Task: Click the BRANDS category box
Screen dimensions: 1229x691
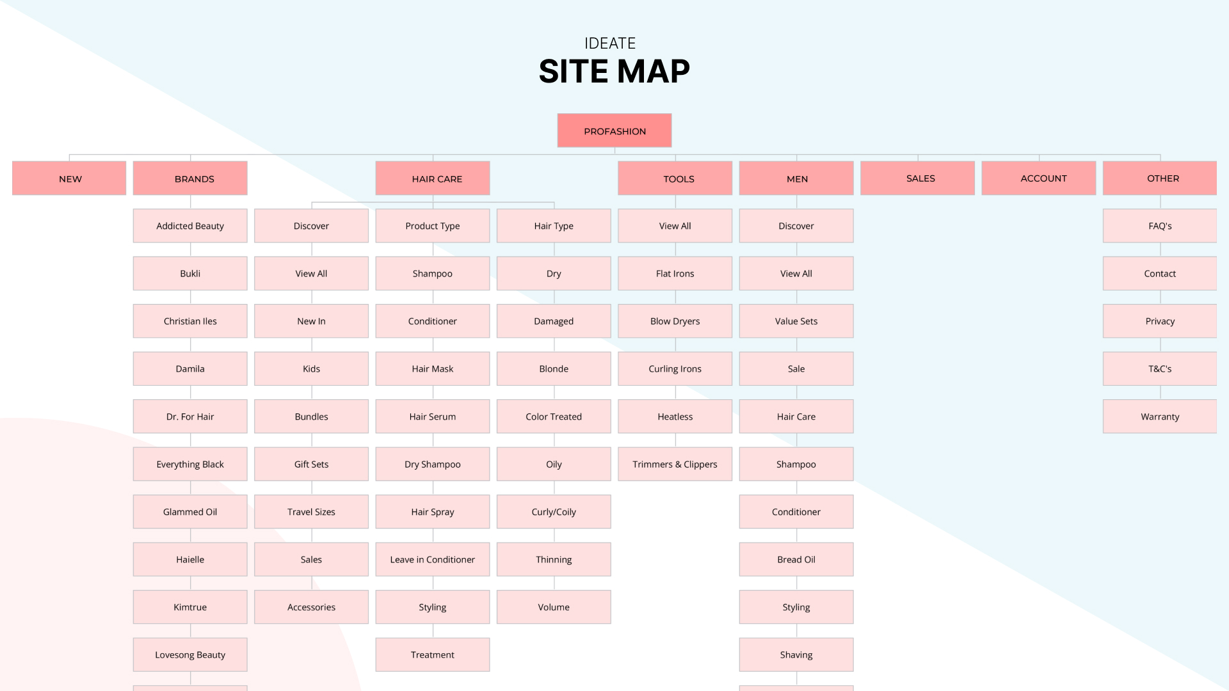Action: point(190,179)
